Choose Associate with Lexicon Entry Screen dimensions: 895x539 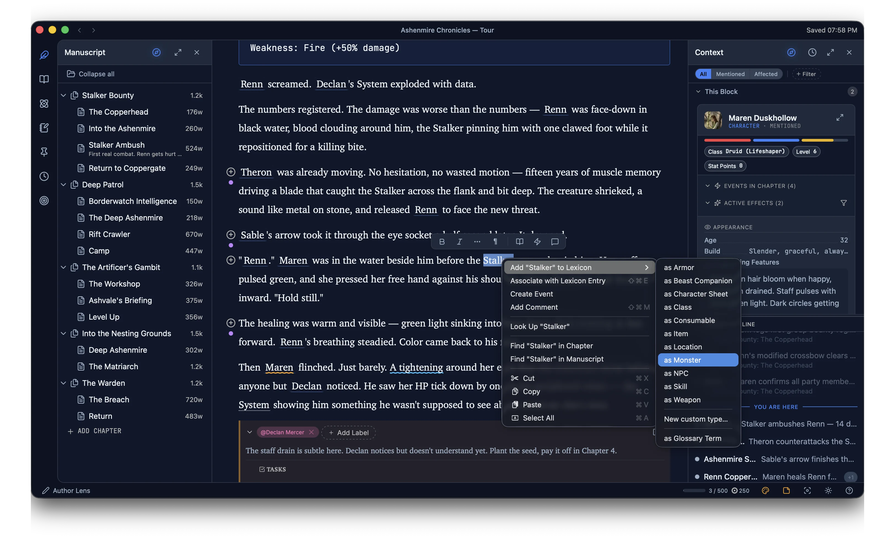click(579, 281)
